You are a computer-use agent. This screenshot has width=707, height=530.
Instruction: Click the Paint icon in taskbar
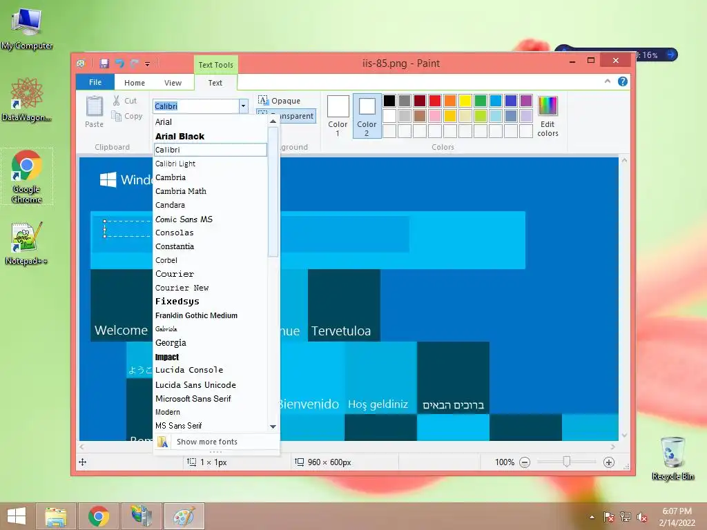pyautogui.click(x=184, y=516)
